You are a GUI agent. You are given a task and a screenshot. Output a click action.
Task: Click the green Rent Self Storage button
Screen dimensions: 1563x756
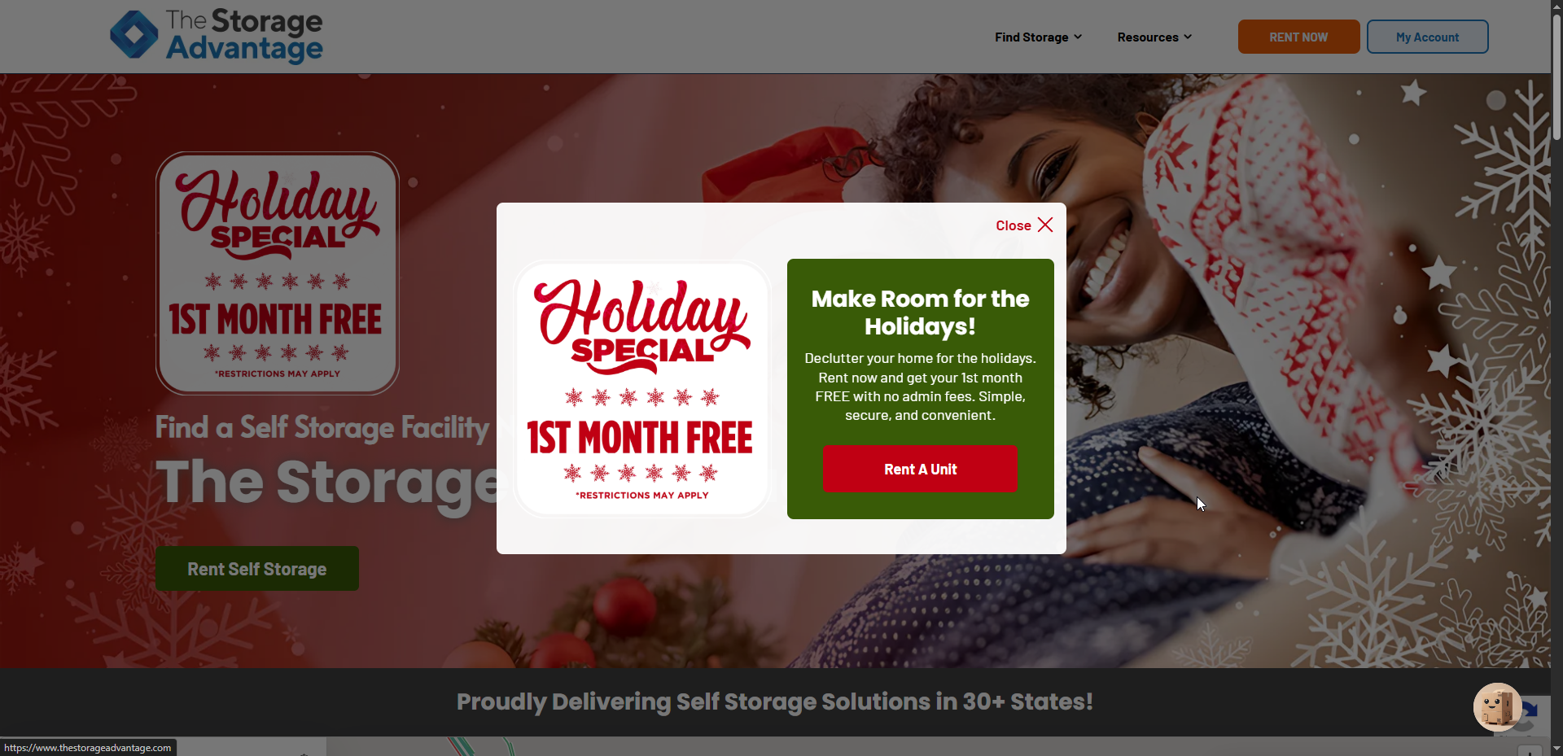point(257,569)
